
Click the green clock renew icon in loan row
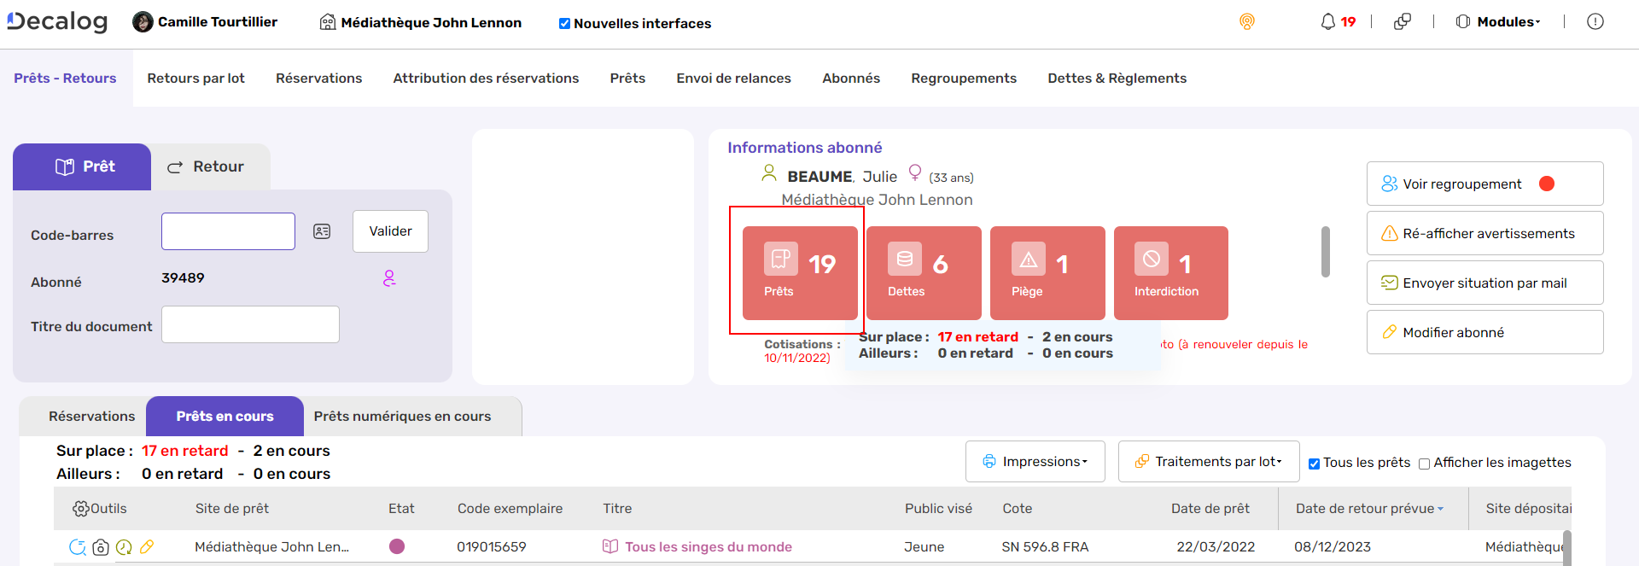pyautogui.click(x=124, y=547)
